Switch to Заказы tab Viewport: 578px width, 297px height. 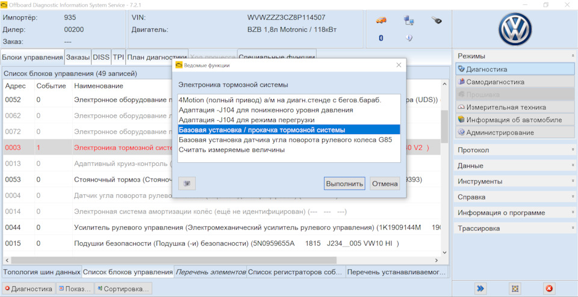pos(78,57)
